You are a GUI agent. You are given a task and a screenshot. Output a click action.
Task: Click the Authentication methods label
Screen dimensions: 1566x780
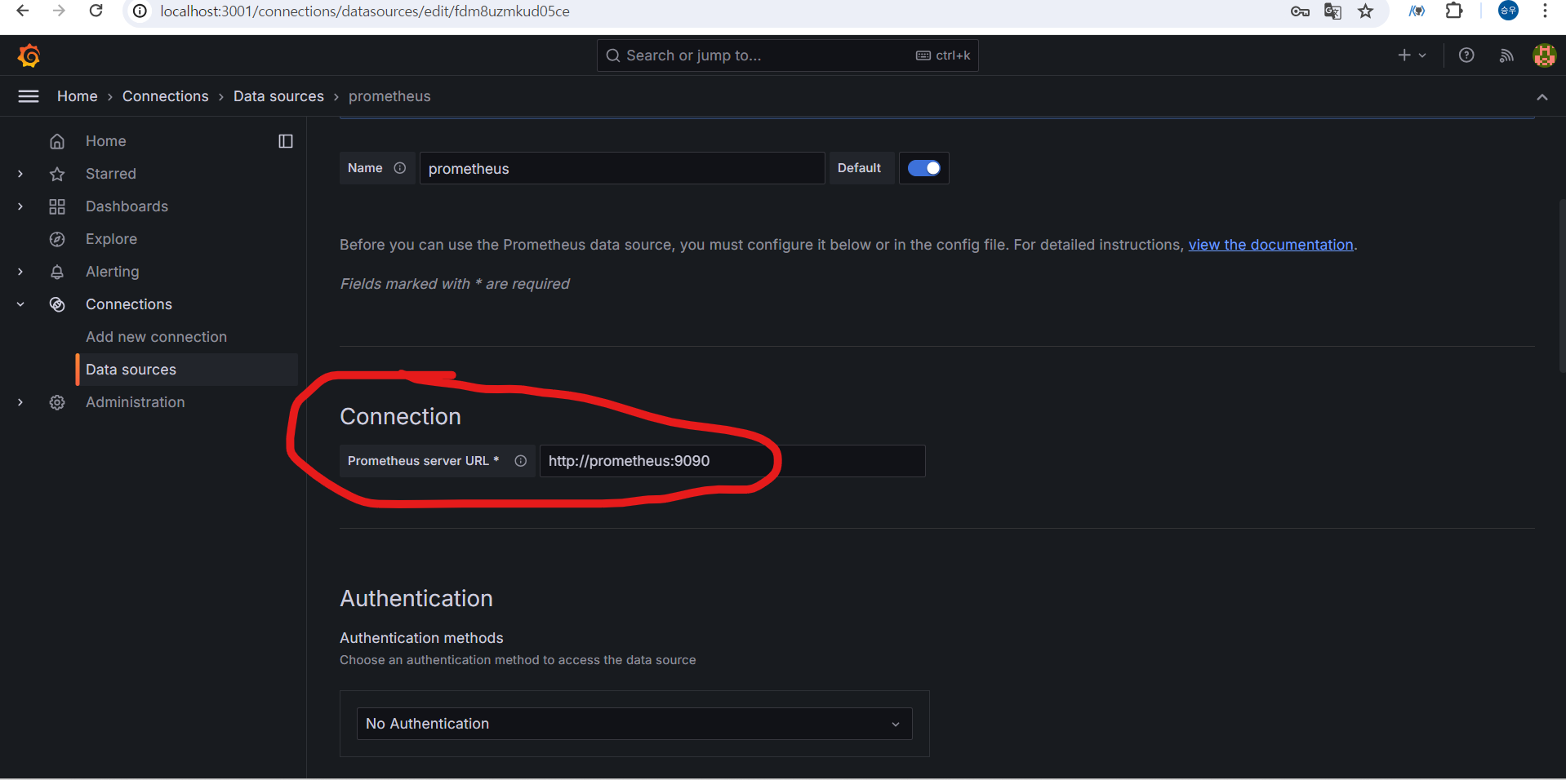(421, 638)
